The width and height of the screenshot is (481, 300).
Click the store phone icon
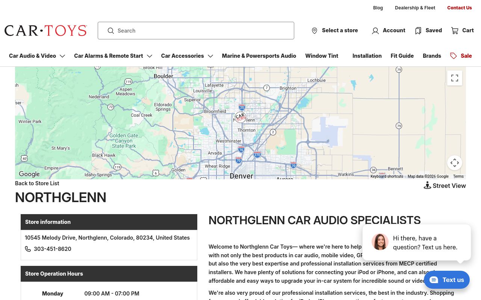(x=28, y=249)
